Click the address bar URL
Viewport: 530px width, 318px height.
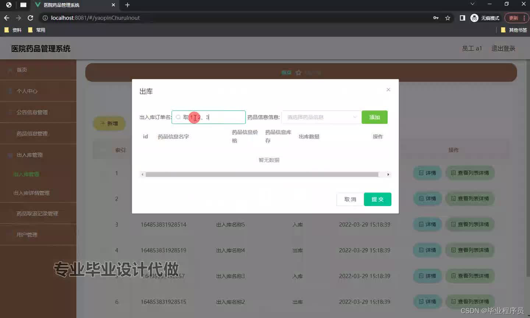[95, 18]
